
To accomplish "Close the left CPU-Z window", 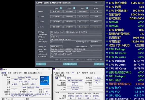I will coord(49,69).
